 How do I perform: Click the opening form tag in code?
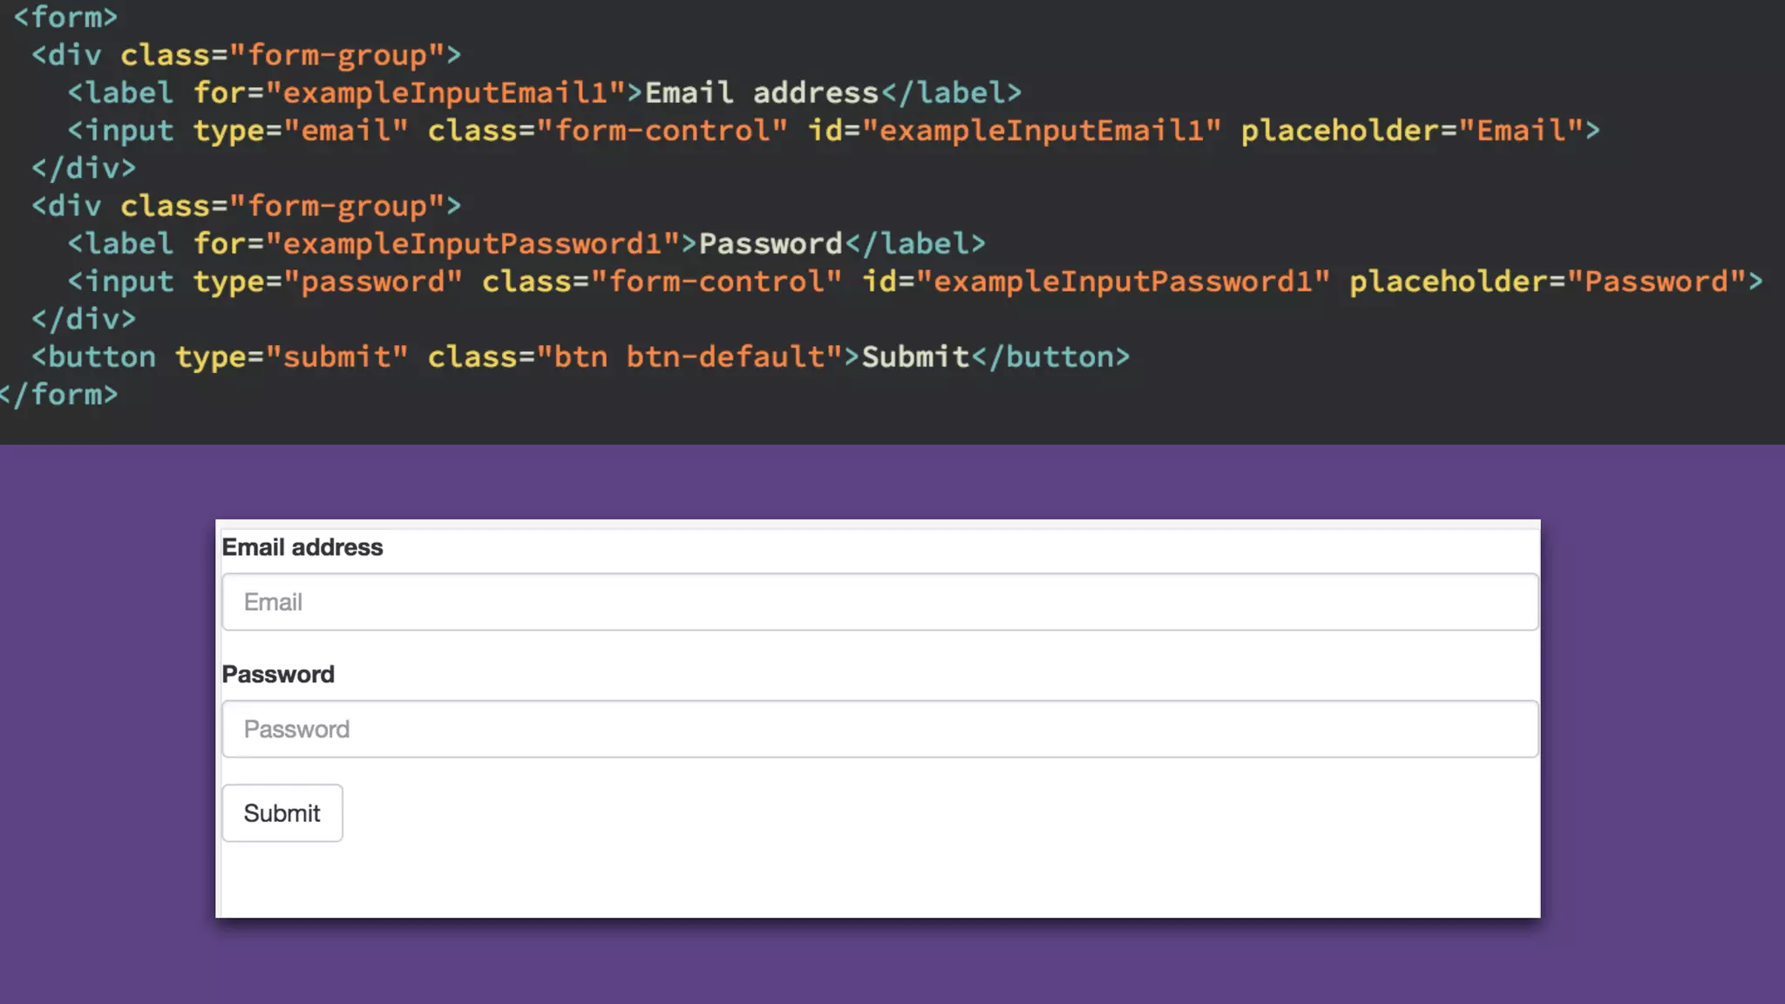(x=65, y=17)
